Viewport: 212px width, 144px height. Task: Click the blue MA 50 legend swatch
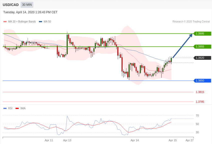click(40, 21)
